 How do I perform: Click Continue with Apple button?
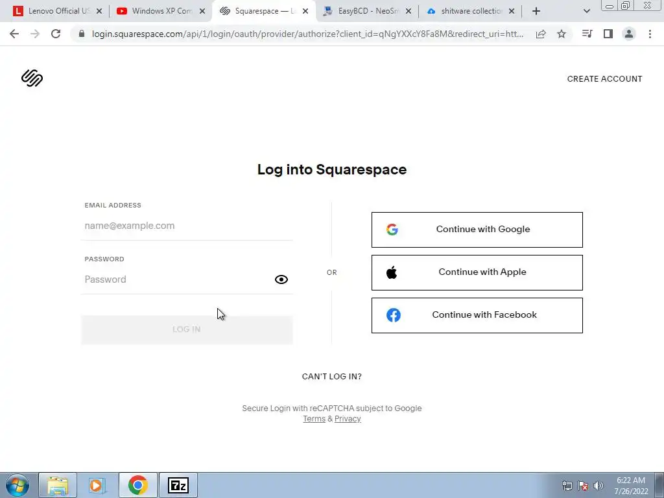click(477, 272)
